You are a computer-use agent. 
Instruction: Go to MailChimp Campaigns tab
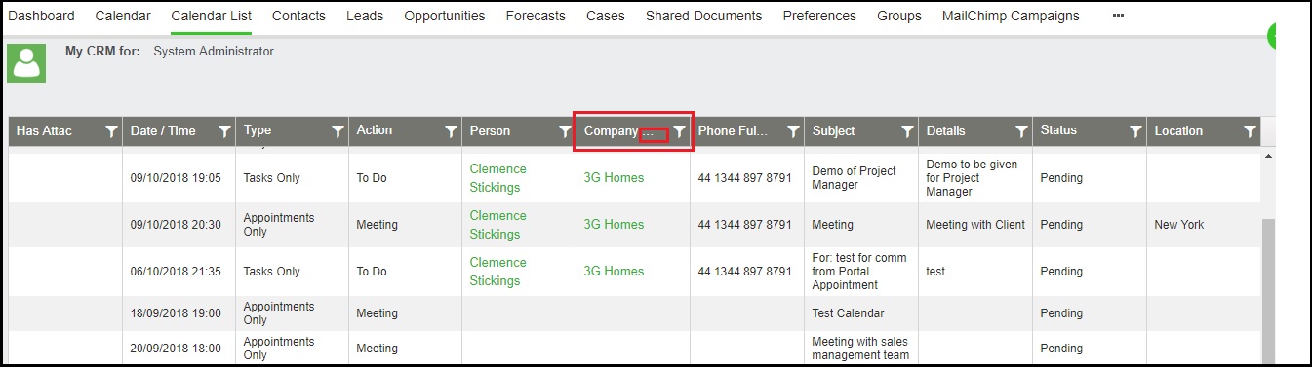[x=1011, y=16]
